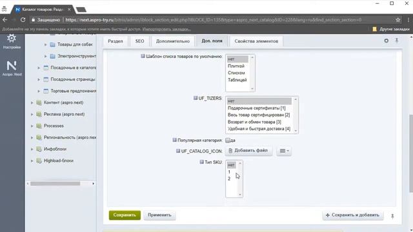
Task: Select the Каталог товаров browser tab
Action: pos(42,10)
